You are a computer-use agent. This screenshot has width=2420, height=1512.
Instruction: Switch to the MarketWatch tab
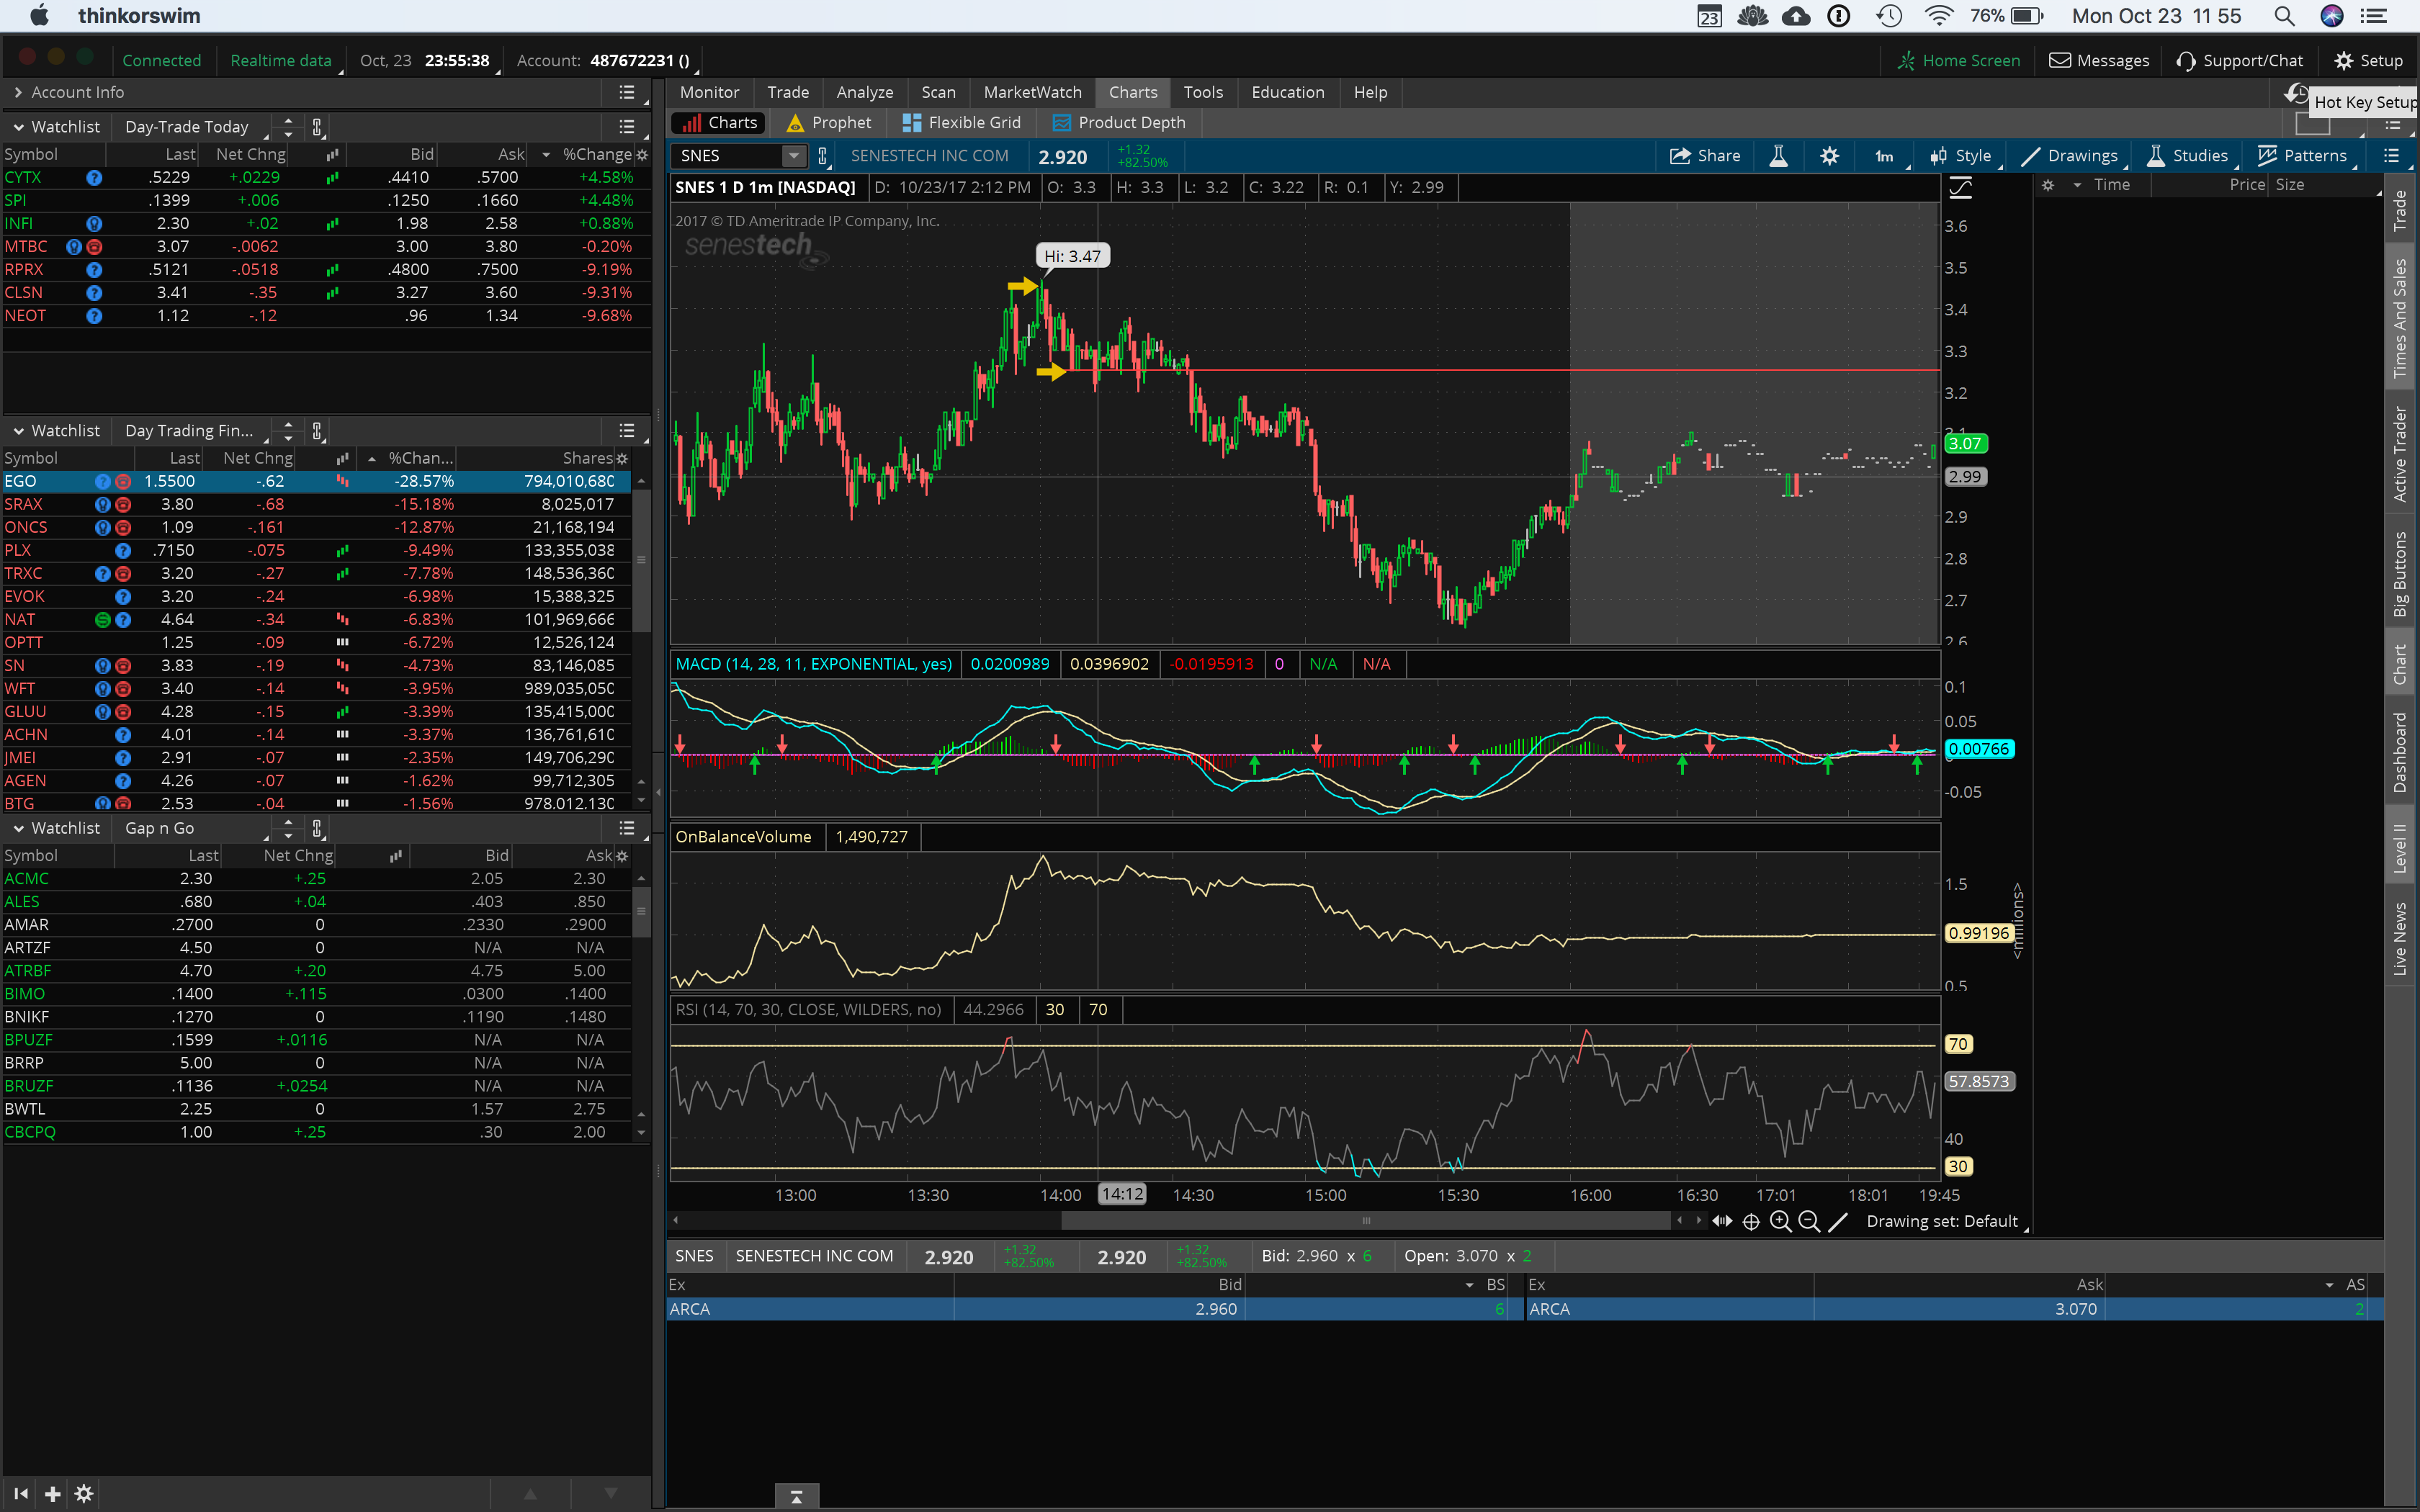[x=1032, y=92]
